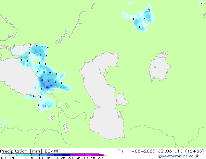Click the over-50 arrow tip of legend
This screenshot has height=159, width=206.
103,155
